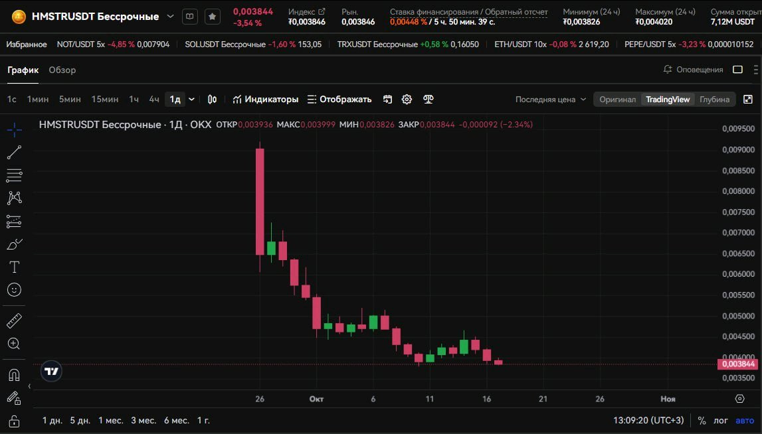Image resolution: width=762 pixels, height=434 pixels.
Task: Set chart range to 3 мес.
Action: pos(143,421)
